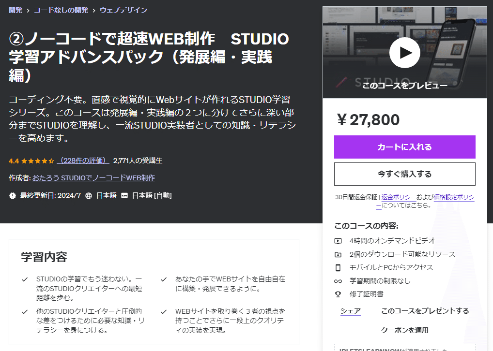Play the course preview video
This screenshot has height=351, width=493.
click(x=404, y=53)
